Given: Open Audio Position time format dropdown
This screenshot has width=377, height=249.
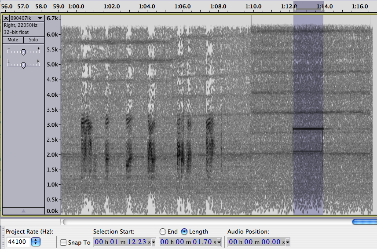Looking at the screenshot, I should (x=288, y=242).
